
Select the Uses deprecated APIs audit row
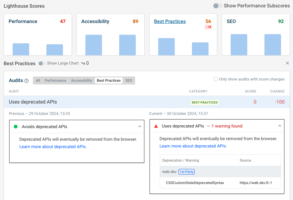147,102
